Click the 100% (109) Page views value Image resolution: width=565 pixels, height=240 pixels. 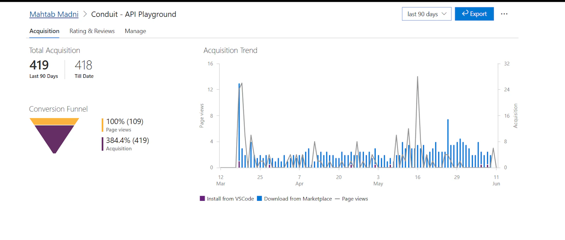tap(125, 122)
